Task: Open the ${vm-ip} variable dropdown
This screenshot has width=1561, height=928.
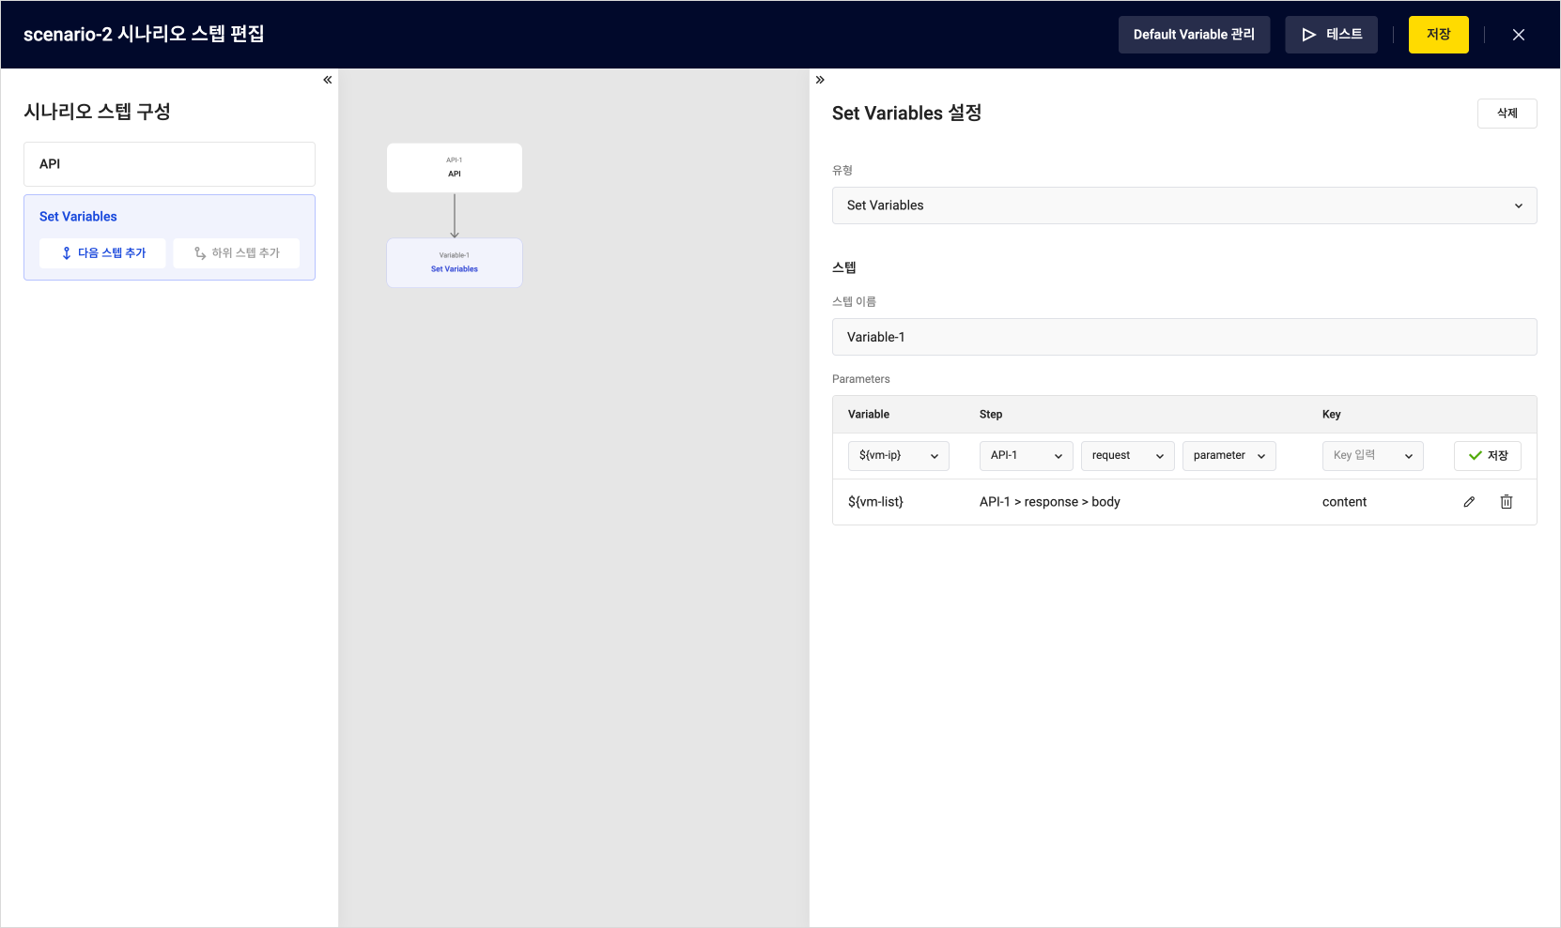Action: coord(899,456)
